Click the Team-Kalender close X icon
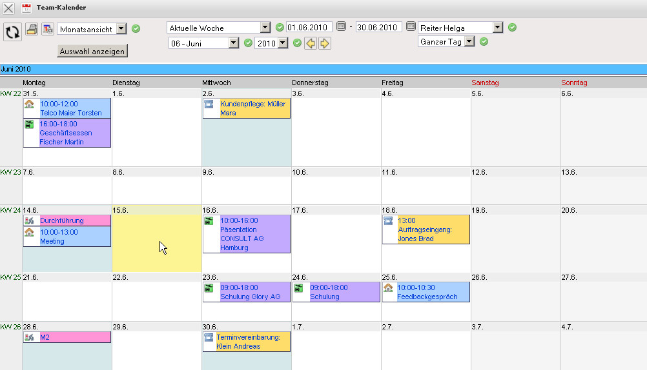 pos(9,8)
